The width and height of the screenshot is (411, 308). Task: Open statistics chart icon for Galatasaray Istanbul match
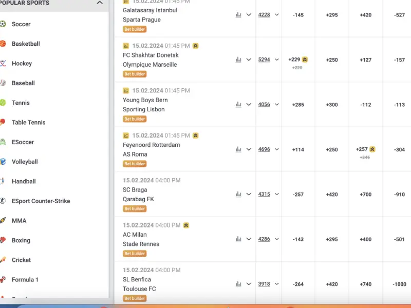pos(238,15)
